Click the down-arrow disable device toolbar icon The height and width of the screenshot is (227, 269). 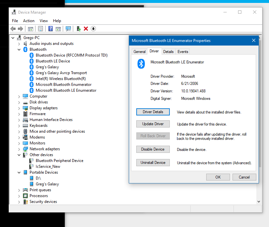[x=93, y=29]
